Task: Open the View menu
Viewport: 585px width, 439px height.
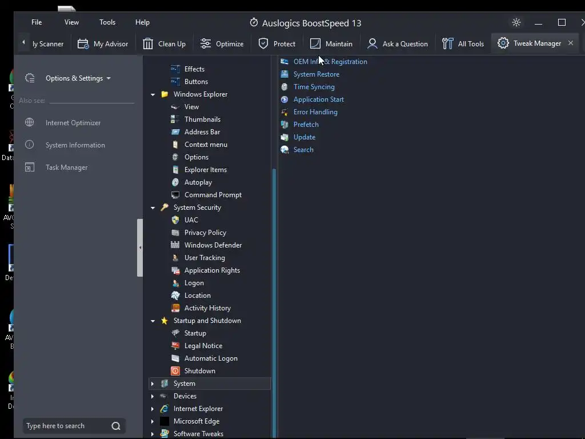Action: (71, 22)
